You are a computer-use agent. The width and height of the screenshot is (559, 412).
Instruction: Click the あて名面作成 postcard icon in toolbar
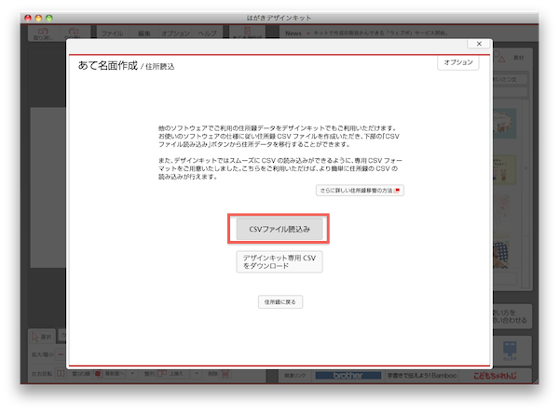click(247, 33)
